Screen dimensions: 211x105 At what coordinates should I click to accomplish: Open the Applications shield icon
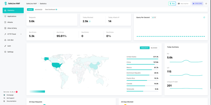[x=5, y=16]
